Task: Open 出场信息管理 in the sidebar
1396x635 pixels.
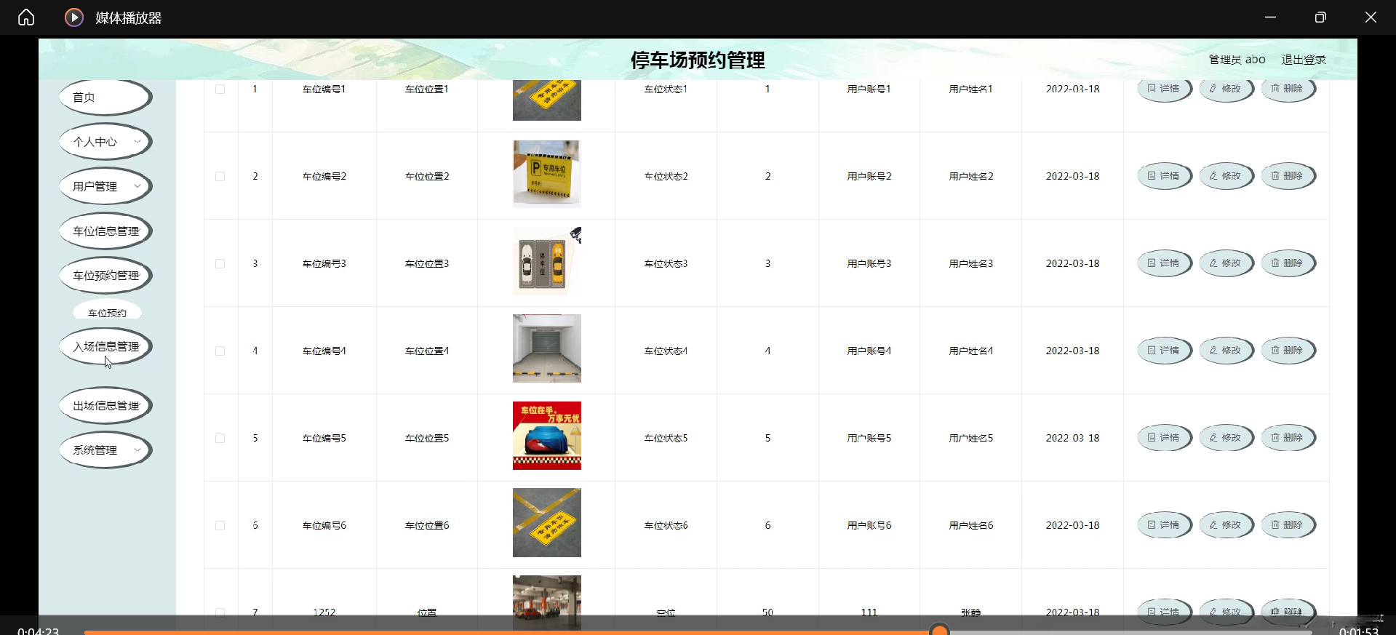Action: pos(105,406)
